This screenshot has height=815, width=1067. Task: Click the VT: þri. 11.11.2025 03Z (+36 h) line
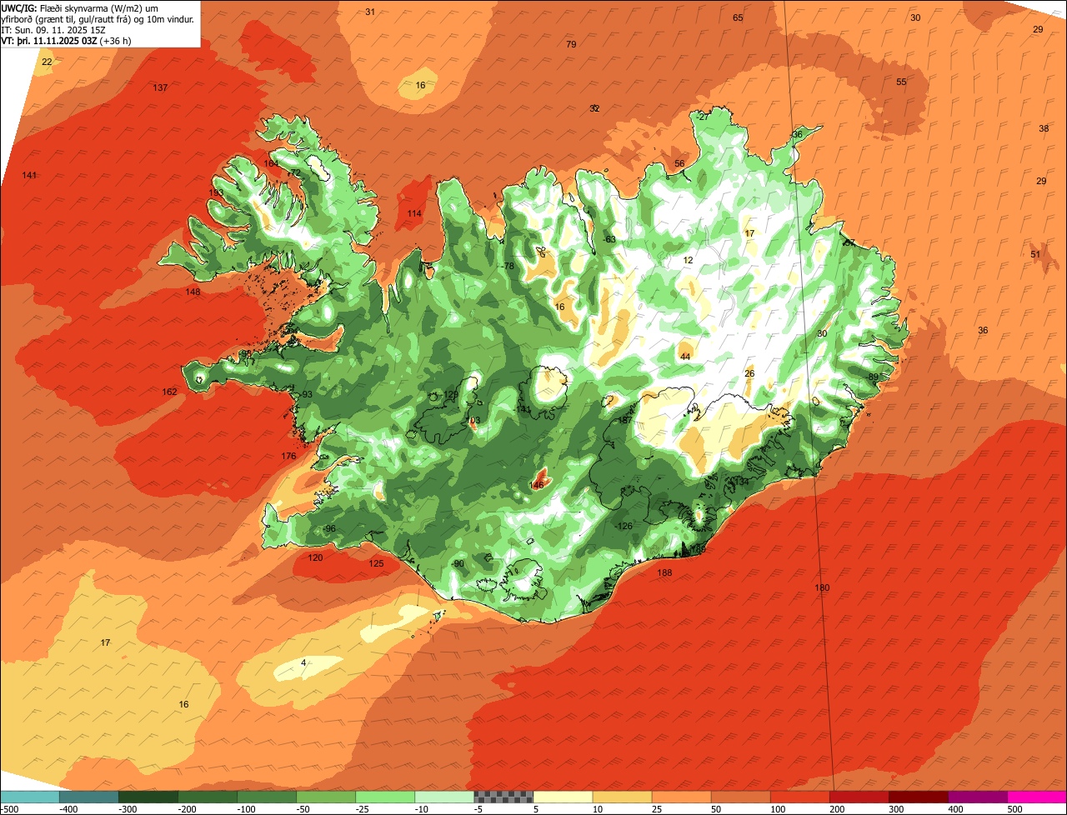coord(65,40)
